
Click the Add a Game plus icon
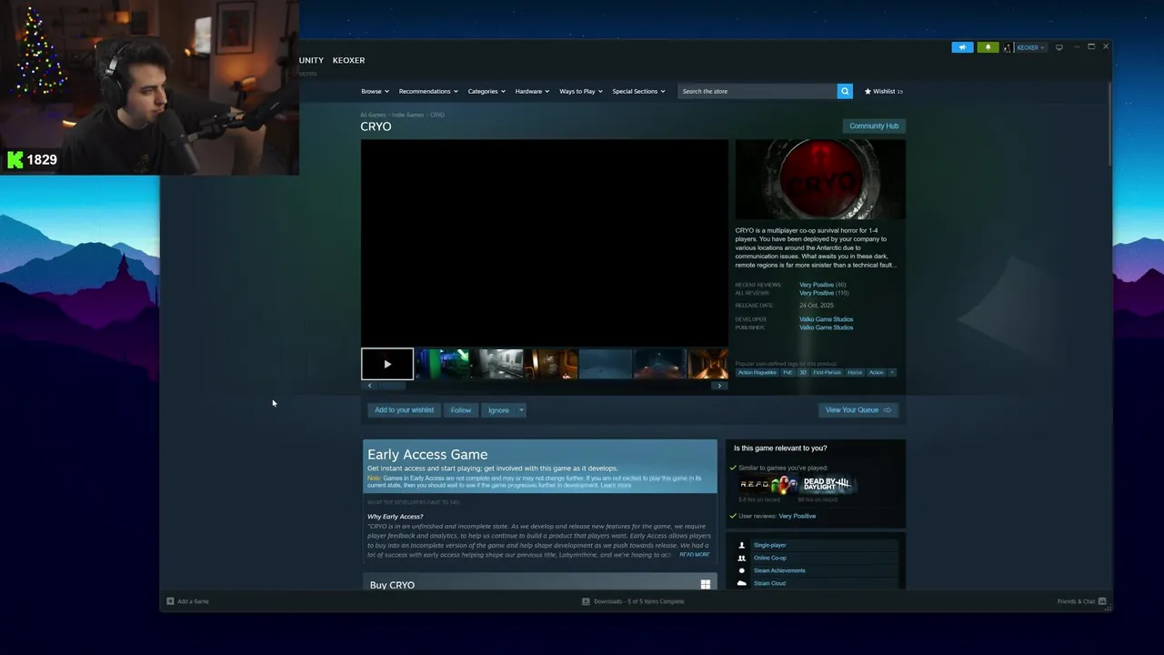click(170, 601)
